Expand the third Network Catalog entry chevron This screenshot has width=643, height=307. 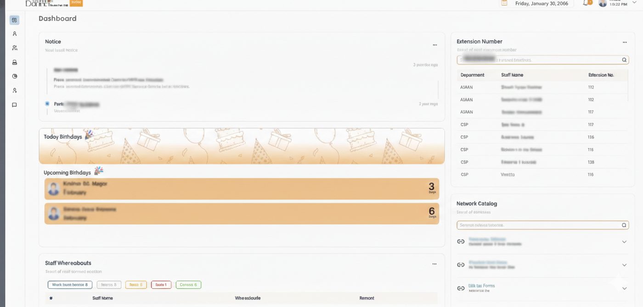(624, 288)
